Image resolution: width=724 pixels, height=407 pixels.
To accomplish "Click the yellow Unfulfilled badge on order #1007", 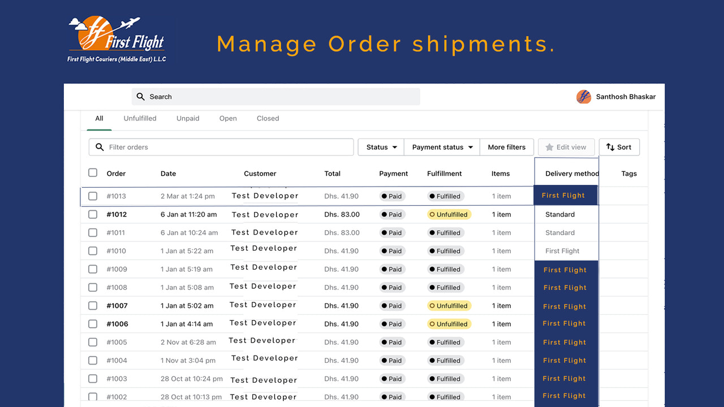I will coord(449,305).
